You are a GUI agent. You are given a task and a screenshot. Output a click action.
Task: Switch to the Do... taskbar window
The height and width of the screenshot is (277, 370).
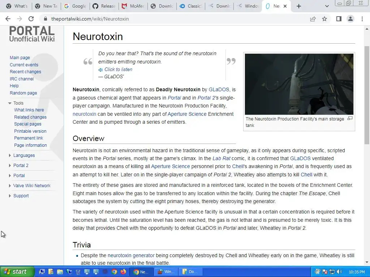[x=191, y=272]
